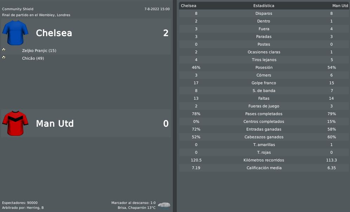Click goal ball icon beside Zeljko Pranjic

point(4,50)
